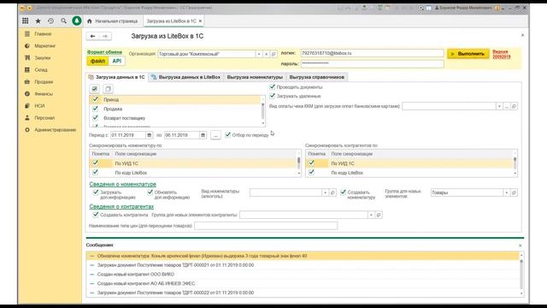
Task: Select Загрузка данных в 1С tab
Action: coord(117,77)
